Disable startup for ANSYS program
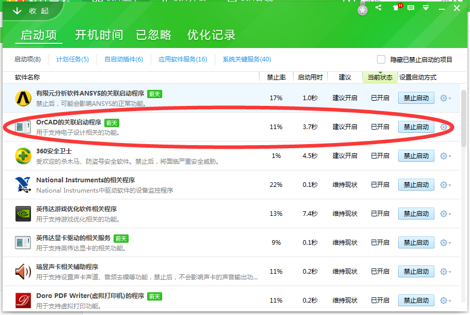Screen dimensions: 470x315 (x=416, y=98)
